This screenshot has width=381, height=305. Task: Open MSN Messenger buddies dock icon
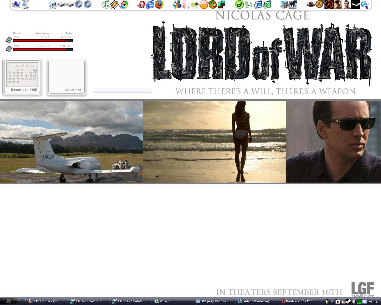click(177, 4)
